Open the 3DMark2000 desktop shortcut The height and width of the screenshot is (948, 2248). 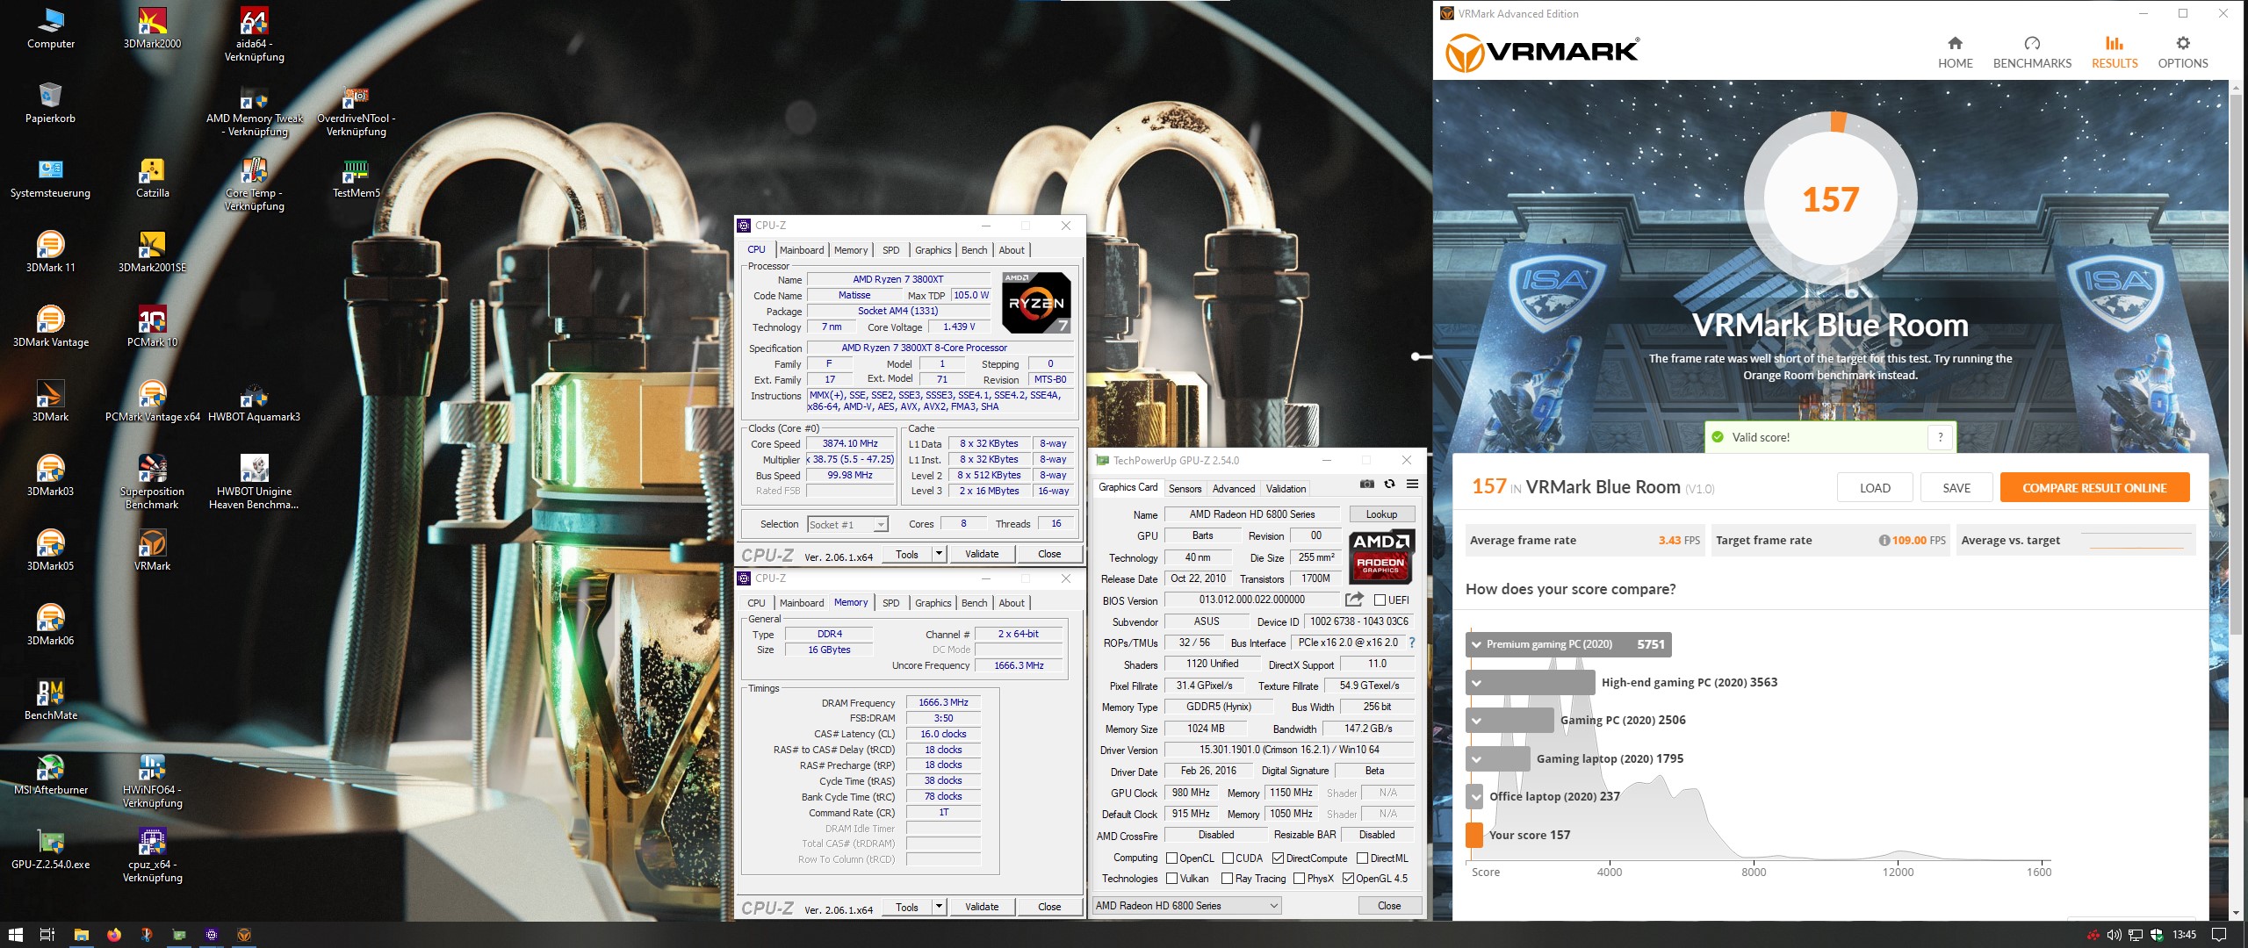pos(152,28)
